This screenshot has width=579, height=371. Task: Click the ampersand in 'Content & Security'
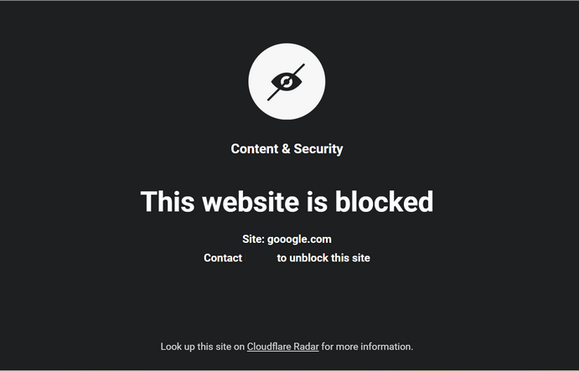286,149
